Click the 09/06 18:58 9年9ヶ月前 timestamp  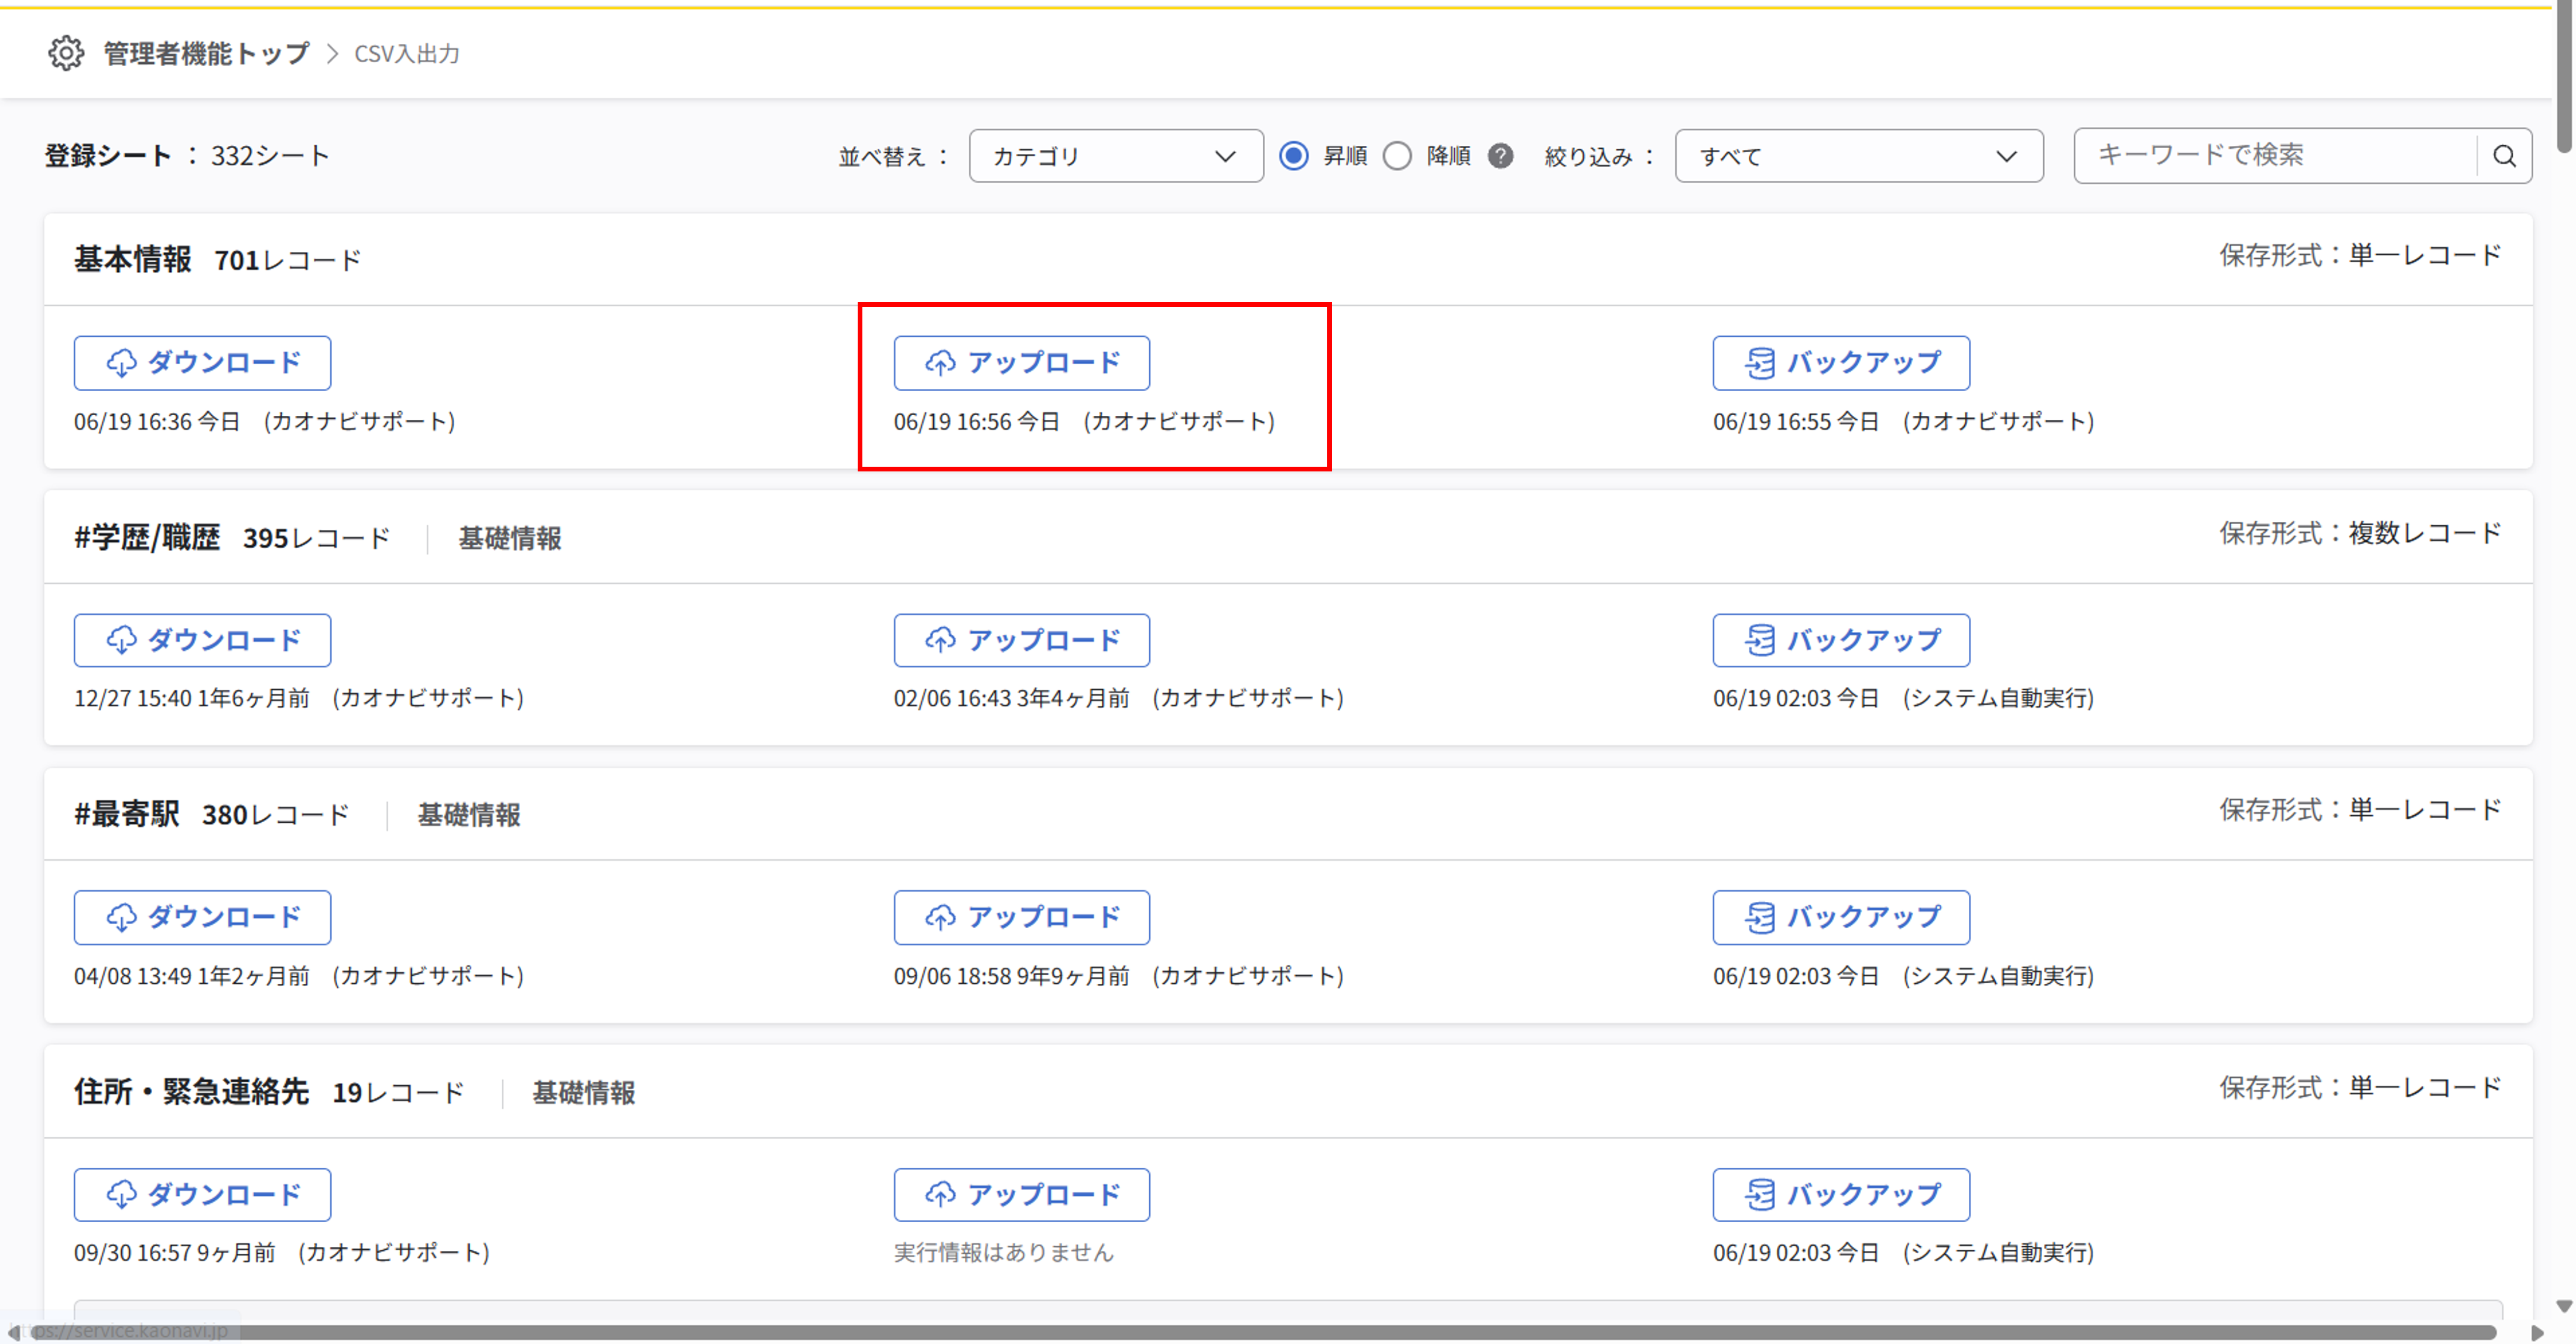[1011, 976]
